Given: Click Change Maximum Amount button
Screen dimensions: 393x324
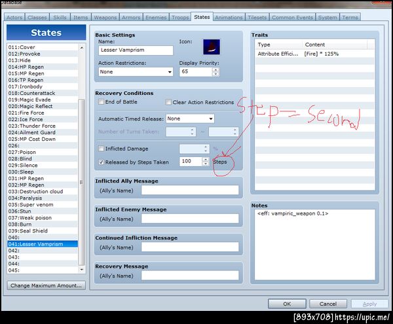Looking at the screenshot, I should point(46,285).
